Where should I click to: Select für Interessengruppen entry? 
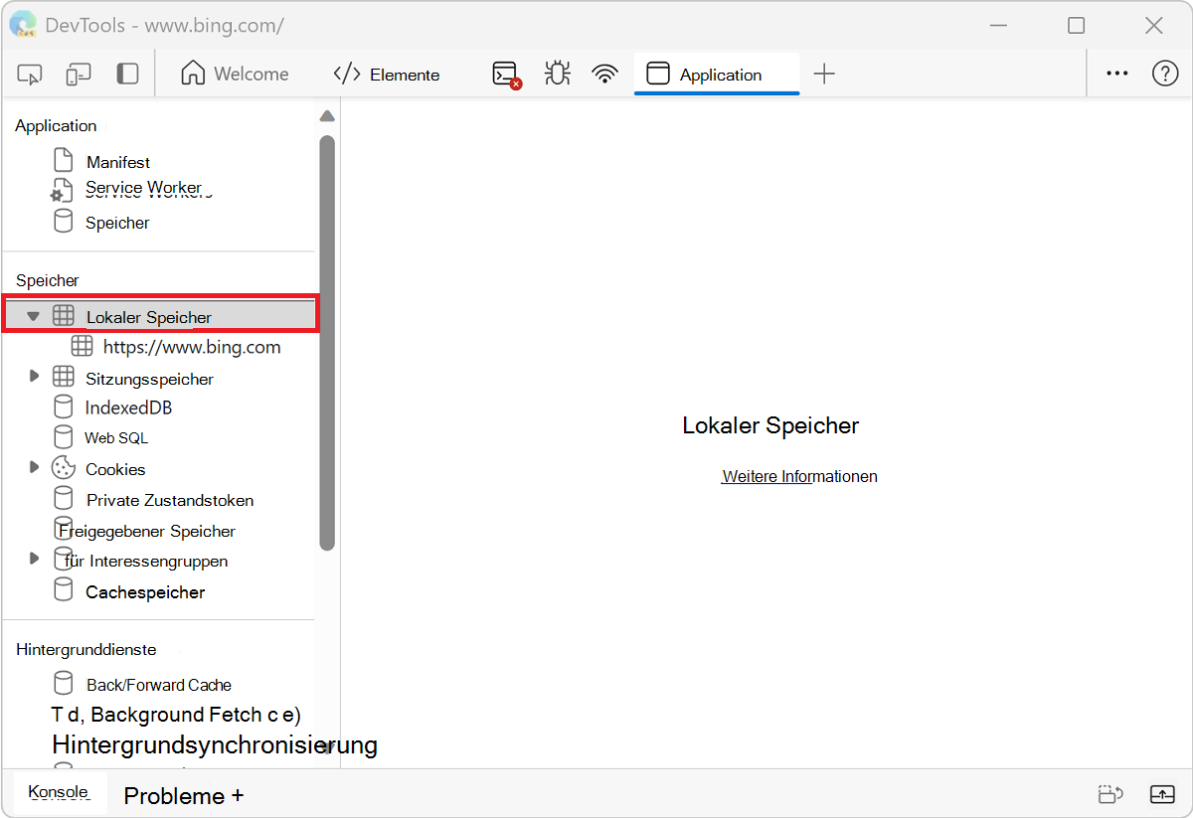(x=146, y=561)
